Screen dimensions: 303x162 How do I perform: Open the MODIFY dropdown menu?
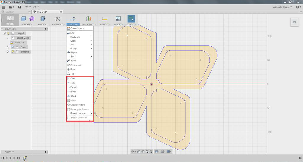(x=43, y=24)
